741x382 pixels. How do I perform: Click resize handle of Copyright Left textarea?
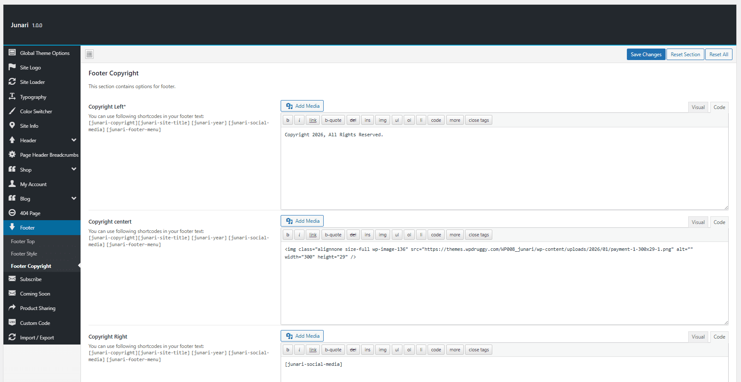[726, 207]
